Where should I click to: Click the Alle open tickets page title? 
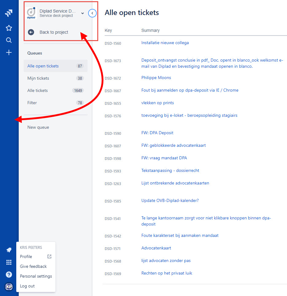[132, 13]
